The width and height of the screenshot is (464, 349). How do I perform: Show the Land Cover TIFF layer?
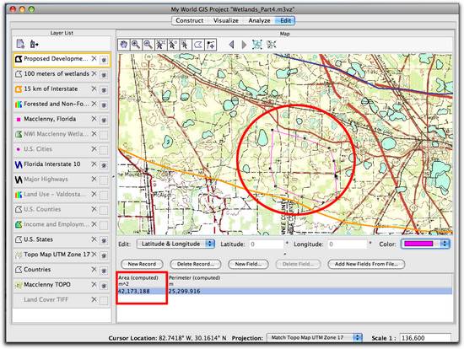(104, 301)
